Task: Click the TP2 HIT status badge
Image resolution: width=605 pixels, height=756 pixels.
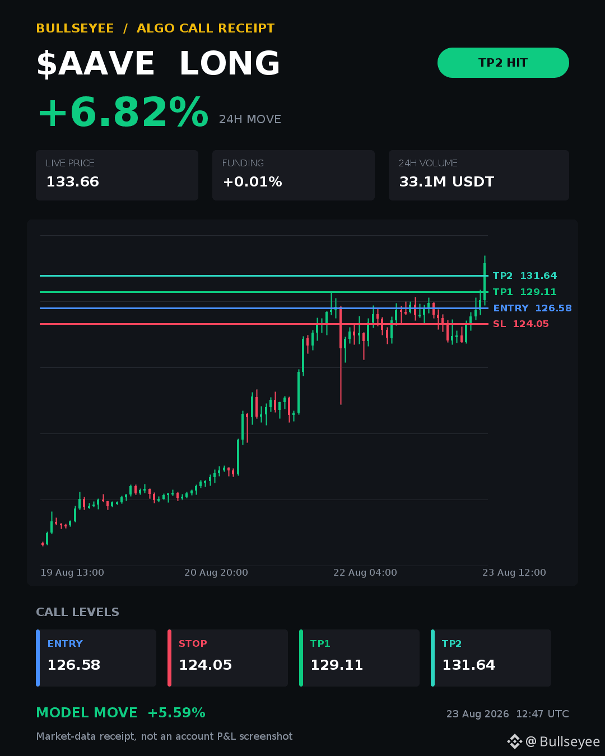Action: click(503, 63)
